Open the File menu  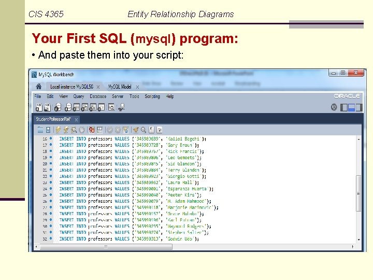(38, 96)
